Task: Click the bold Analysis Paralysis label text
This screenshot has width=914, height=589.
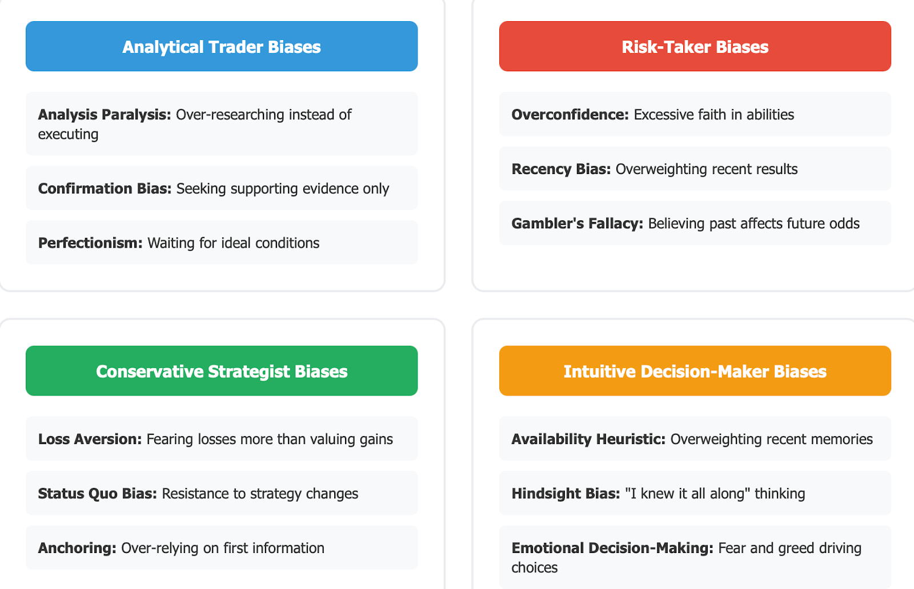Action: tap(105, 115)
